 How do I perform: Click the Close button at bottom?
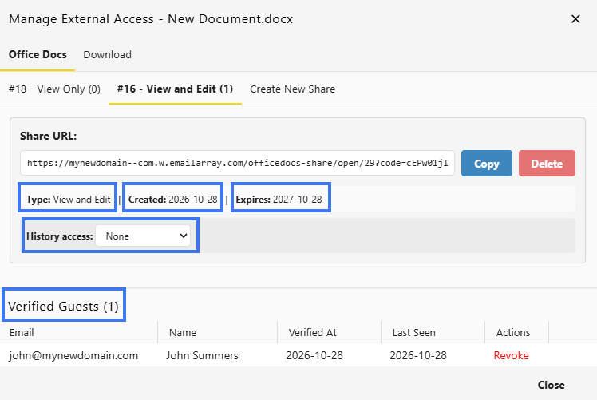coord(551,385)
